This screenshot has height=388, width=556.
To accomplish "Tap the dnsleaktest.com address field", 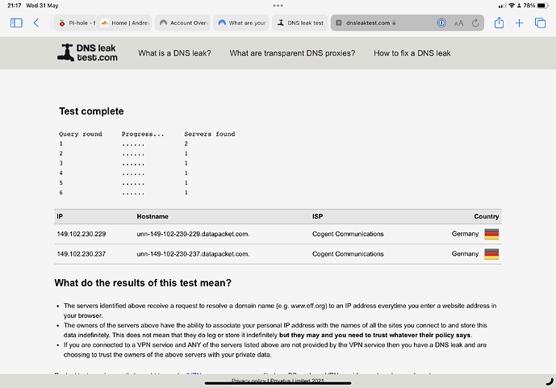I will point(379,23).
